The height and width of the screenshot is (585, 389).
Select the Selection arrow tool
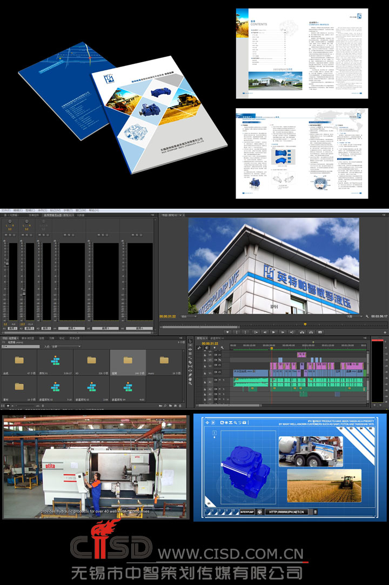[190, 341]
